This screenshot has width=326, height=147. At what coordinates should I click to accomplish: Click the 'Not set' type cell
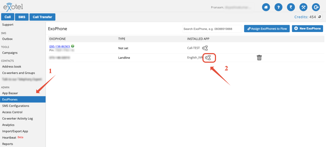[x=123, y=49]
